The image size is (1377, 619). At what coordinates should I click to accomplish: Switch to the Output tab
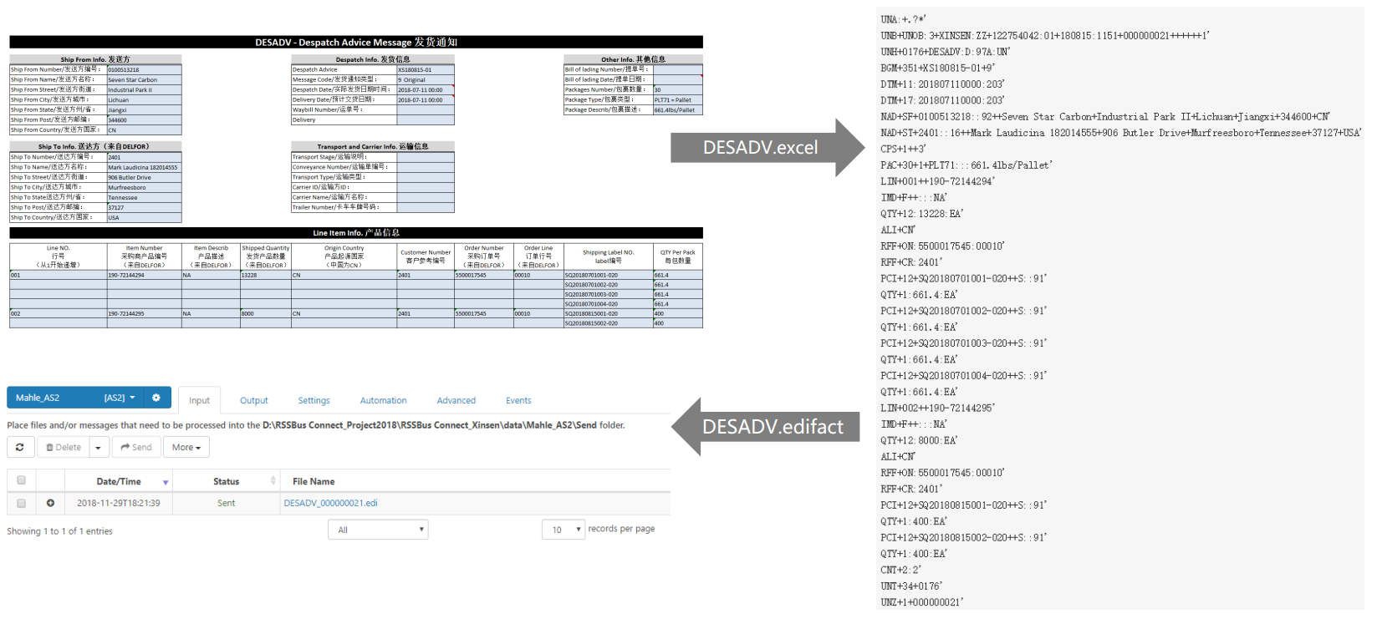[254, 400]
